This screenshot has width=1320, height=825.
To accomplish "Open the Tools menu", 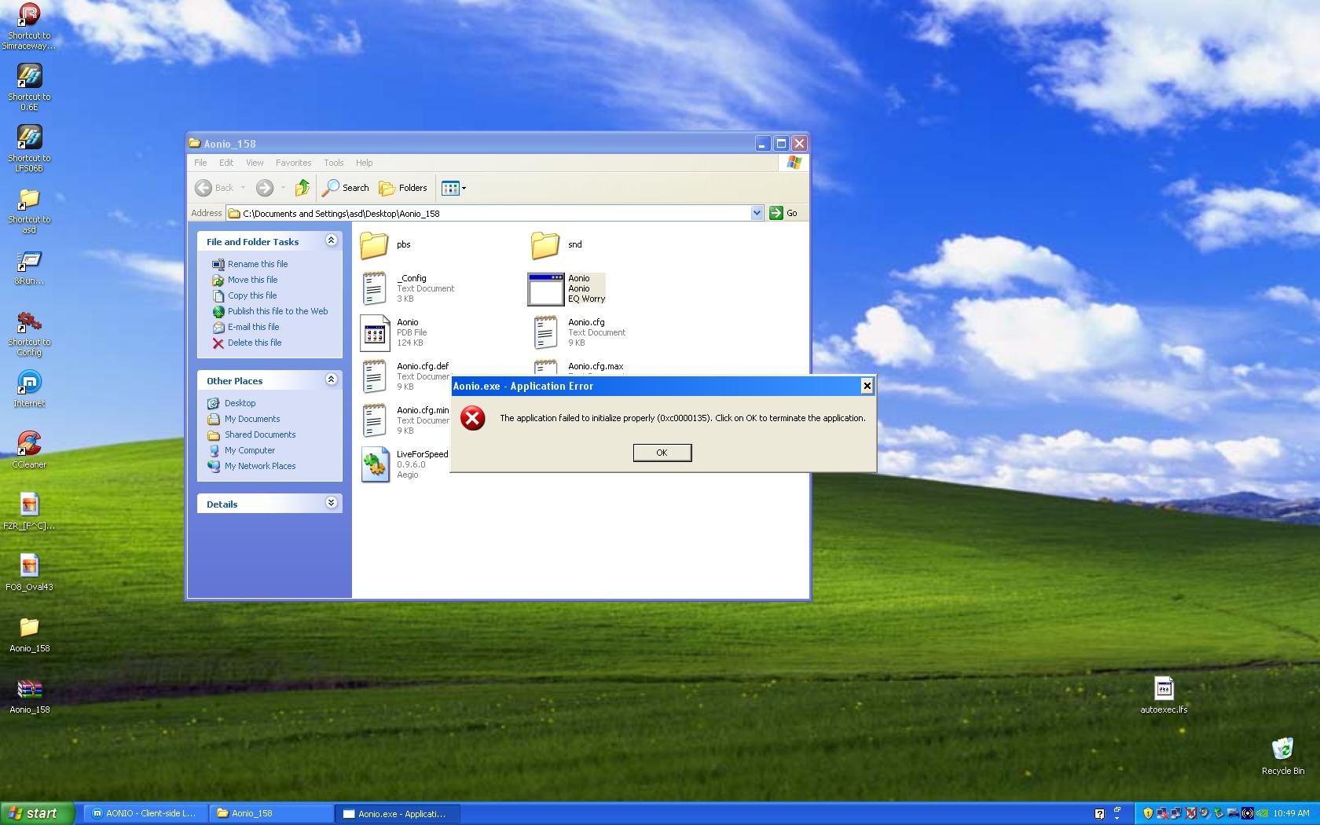I will 334,163.
